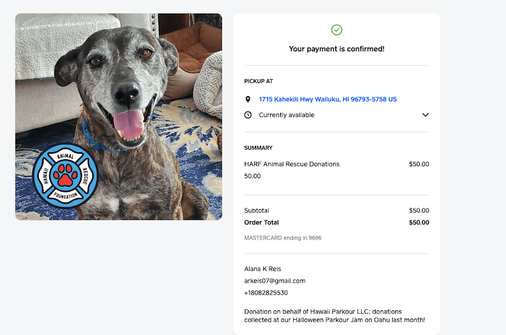The image size is (506, 335).
Task: Click the Your payment is confirmed heading
Action: [x=336, y=49]
